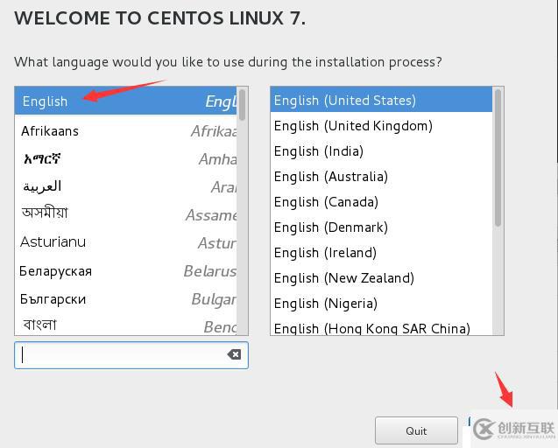This screenshot has width=558, height=448.
Task: Select English (United States) locale
Action: [x=382, y=101]
